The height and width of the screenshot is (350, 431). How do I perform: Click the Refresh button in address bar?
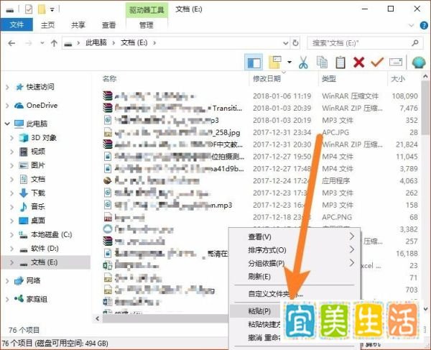(x=295, y=43)
